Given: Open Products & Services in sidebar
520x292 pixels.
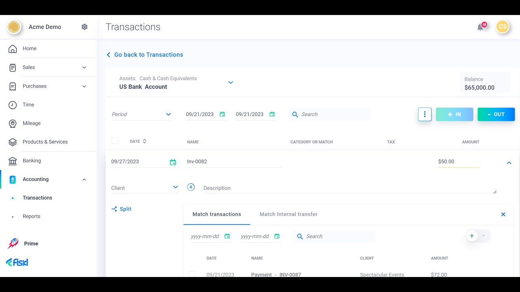Looking at the screenshot, I should [x=45, y=142].
